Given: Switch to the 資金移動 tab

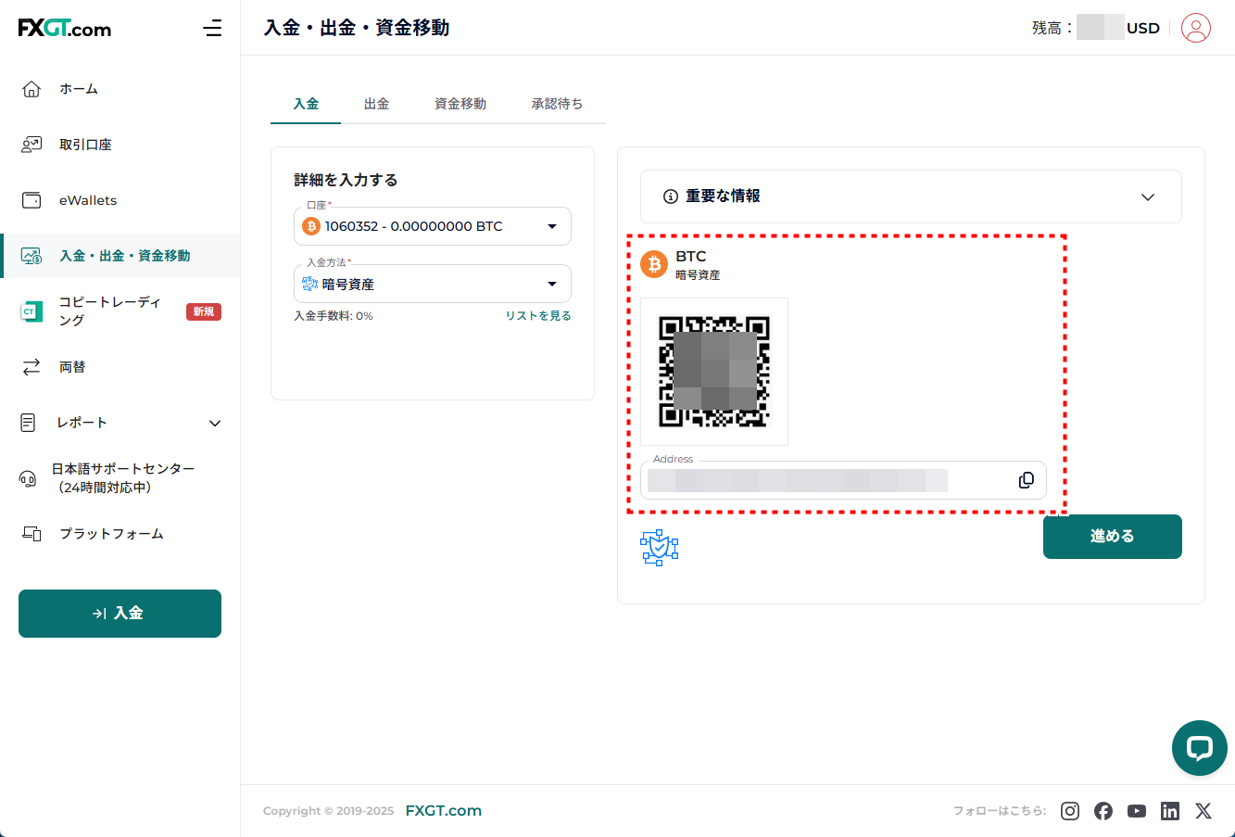Looking at the screenshot, I should (x=460, y=104).
